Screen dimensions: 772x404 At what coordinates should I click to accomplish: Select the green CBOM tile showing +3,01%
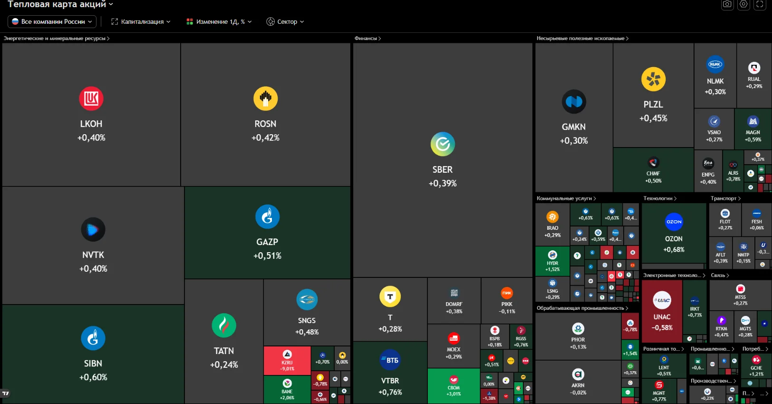[x=454, y=386]
